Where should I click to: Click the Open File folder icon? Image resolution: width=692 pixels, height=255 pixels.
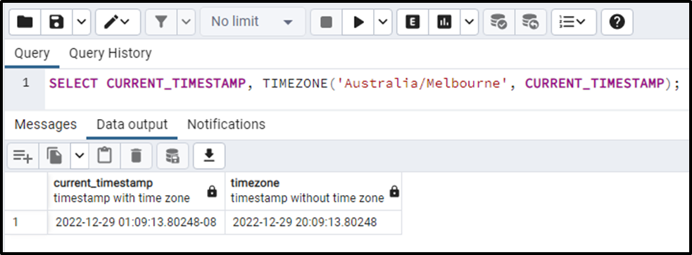25,22
